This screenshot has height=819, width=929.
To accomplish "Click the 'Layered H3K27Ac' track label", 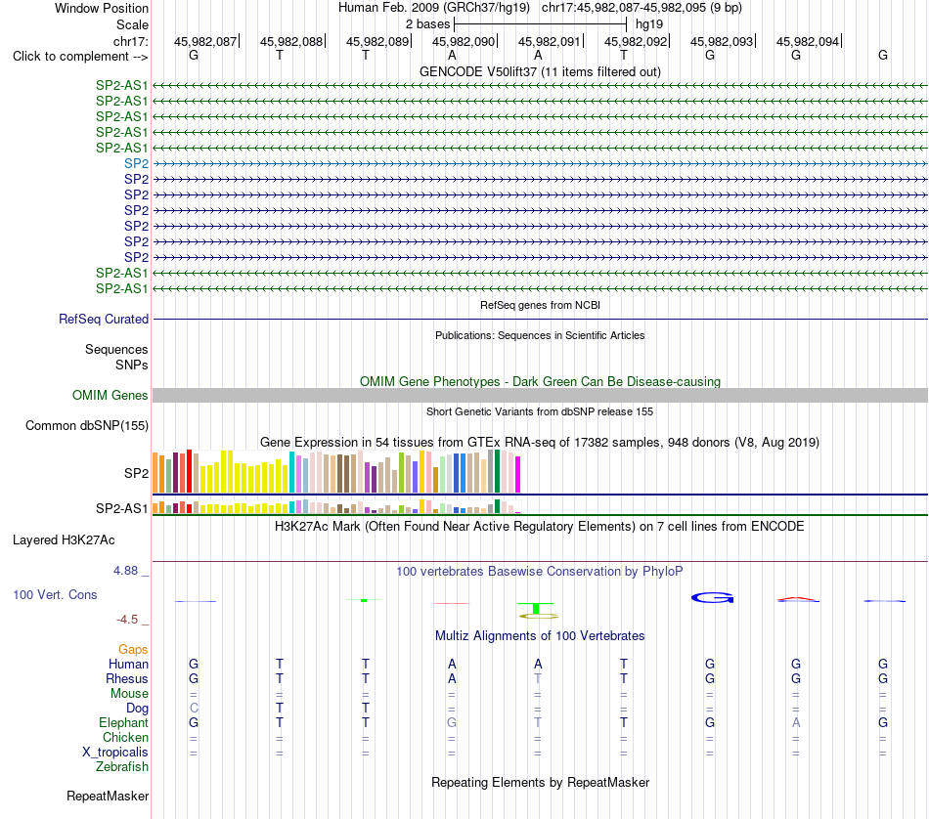I will (x=64, y=540).
